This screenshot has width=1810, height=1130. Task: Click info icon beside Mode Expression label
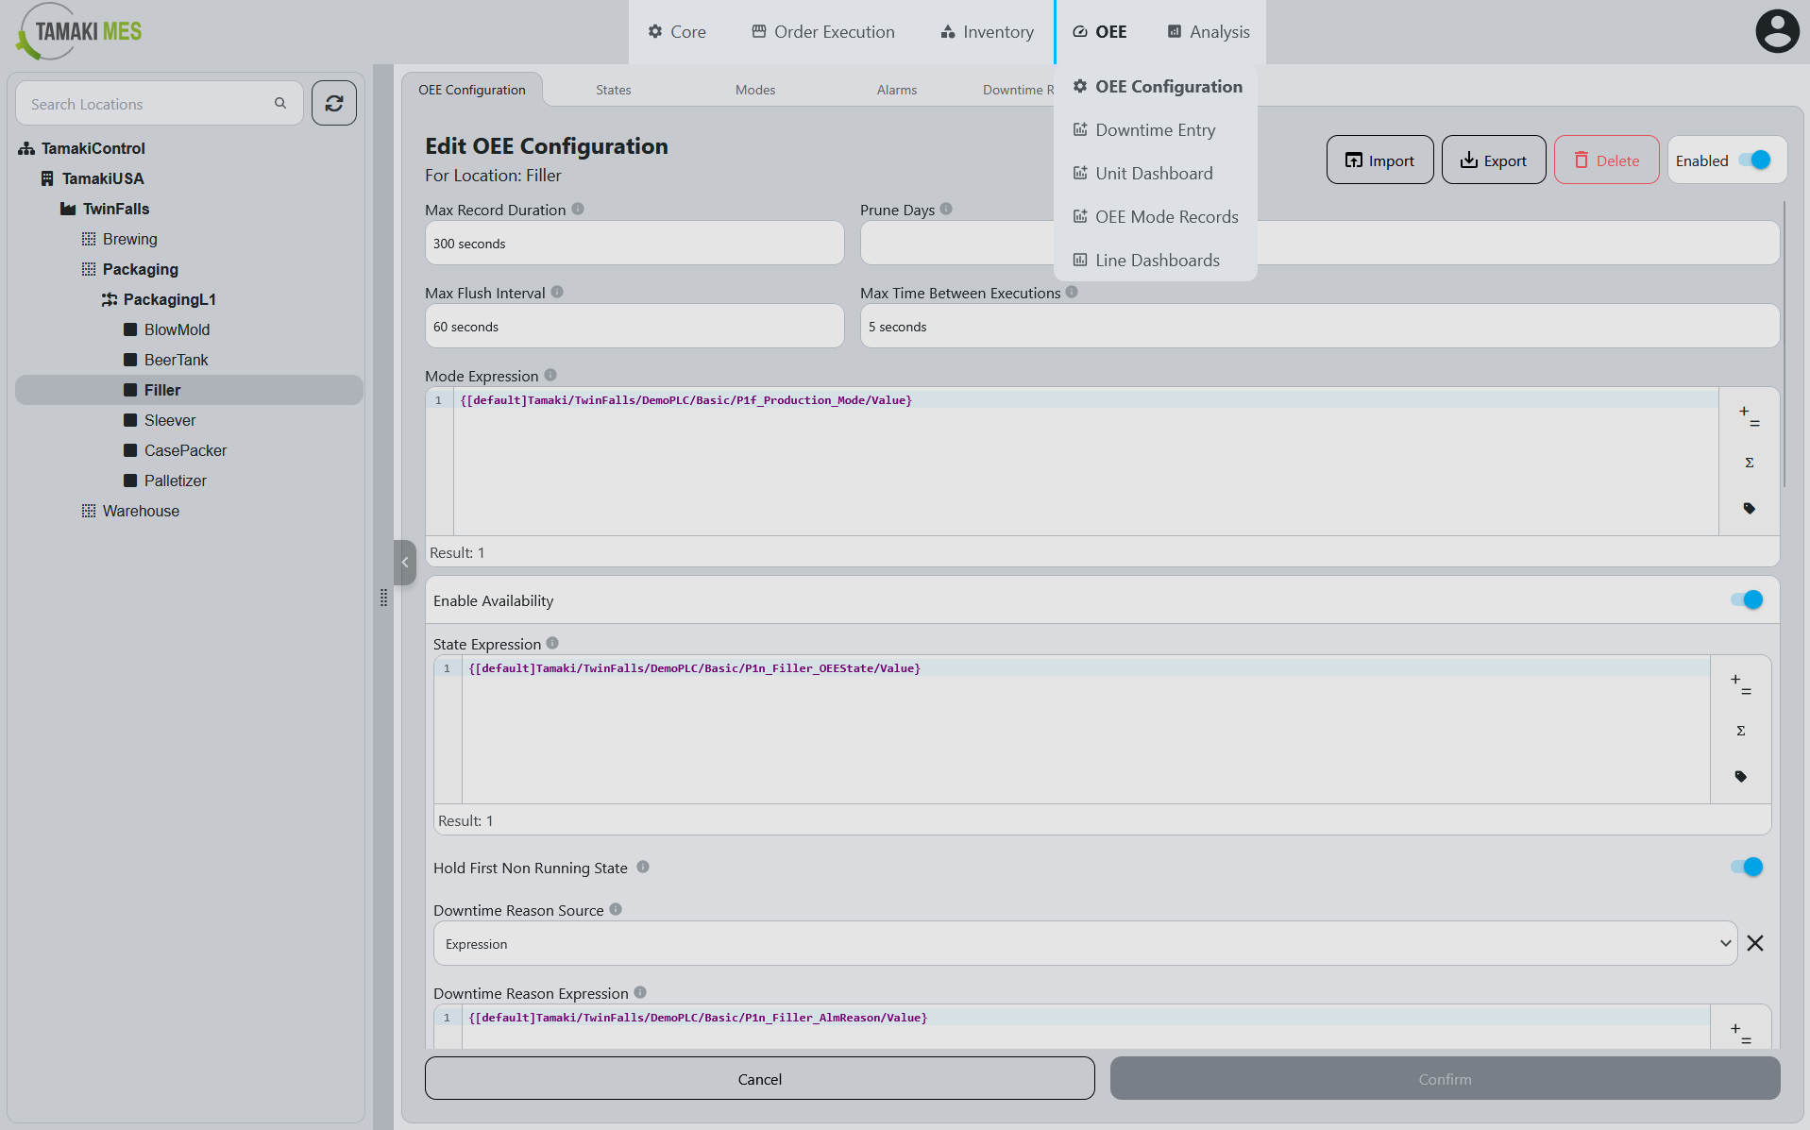550,375
